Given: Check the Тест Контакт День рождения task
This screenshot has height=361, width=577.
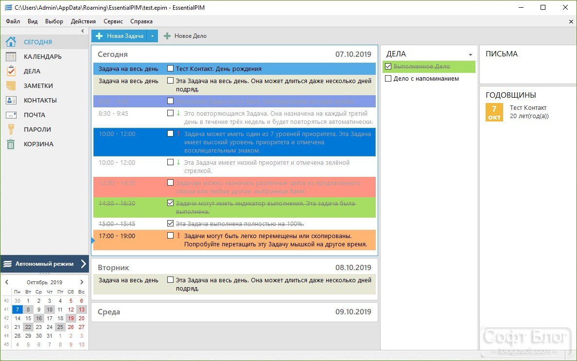Looking at the screenshot, I should click(x=170, y=68).
